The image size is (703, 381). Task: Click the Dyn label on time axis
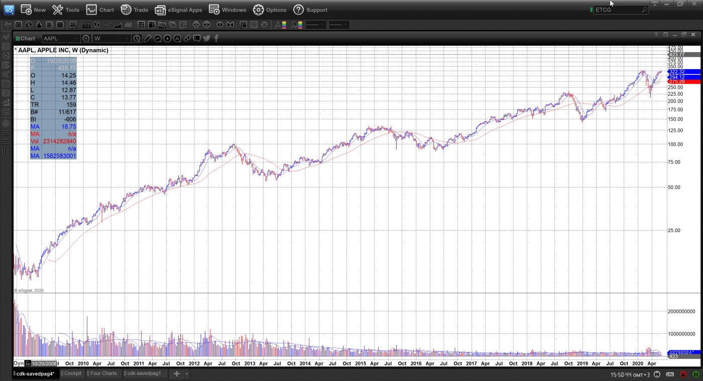(x=19, y=363)
